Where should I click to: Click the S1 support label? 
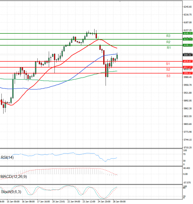[x=168, y=64]
